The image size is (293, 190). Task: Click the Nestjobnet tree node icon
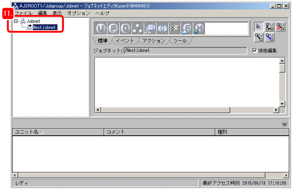[29, 27]
